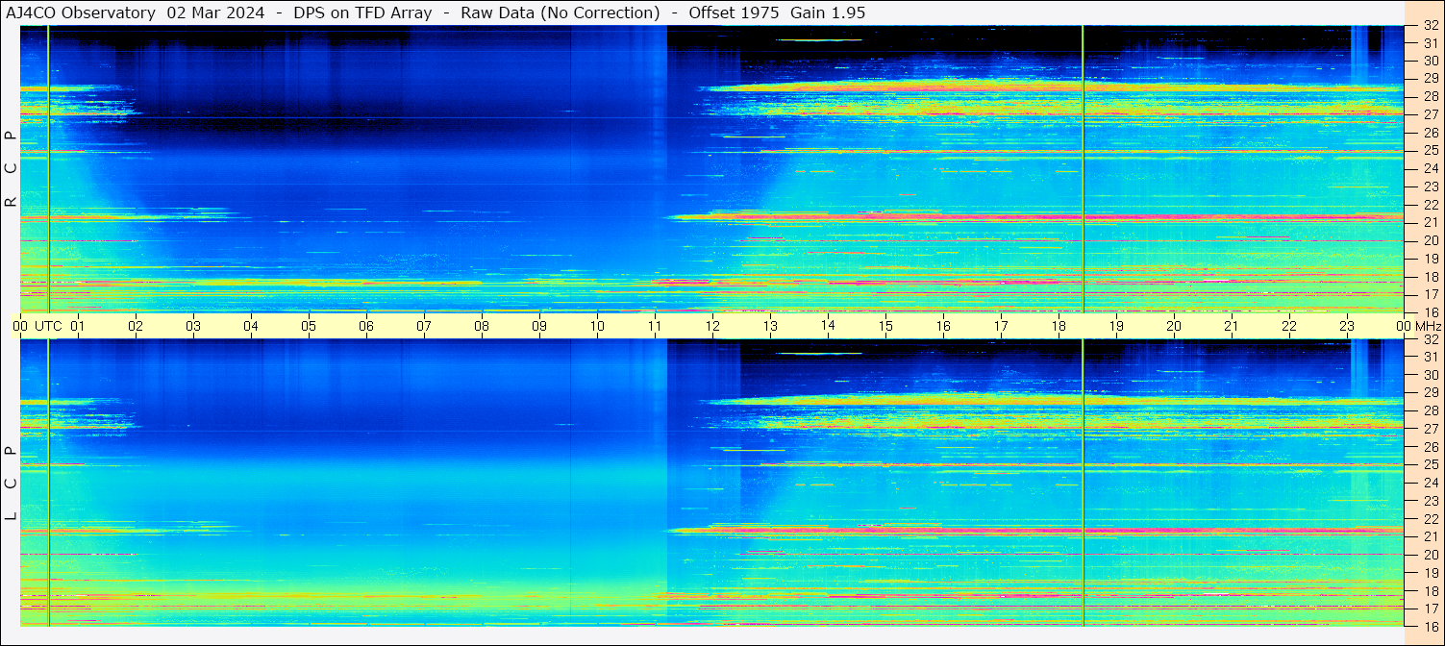Click the 12 hour mark on the UTC time axis
Screen dimensions: 1445x646
(712, 326)
